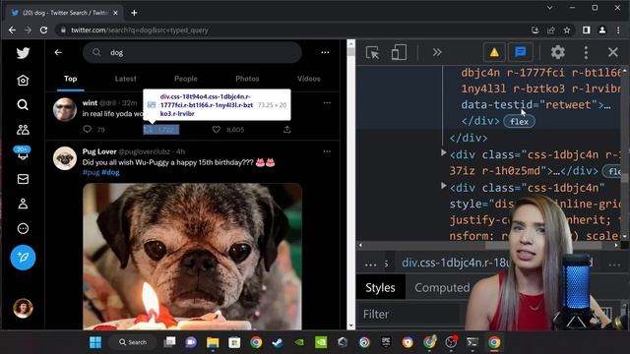Click the flex badge after retweet div
Screen dimensions: 630x354
coord(519,122)
